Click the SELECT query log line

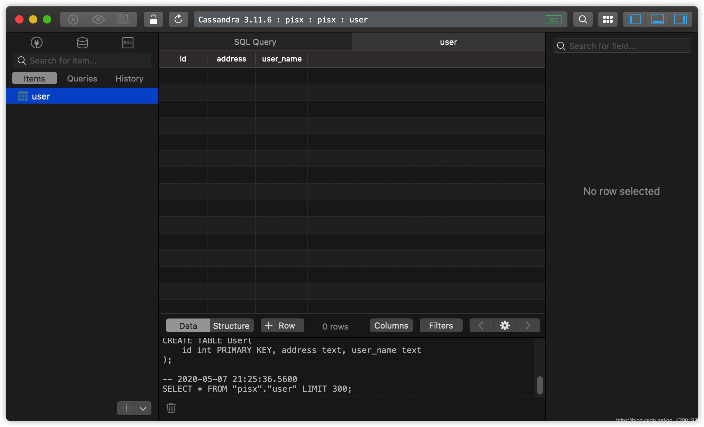(257, 389)
